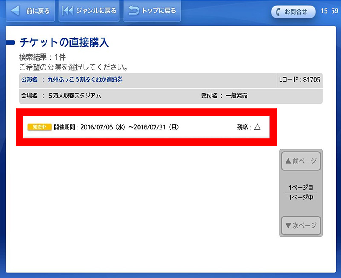Image resolution: width=341 pixels, height=278 pixels.
Task: Click the Lコード : 81705 text
Action: [x=300, y=80]
